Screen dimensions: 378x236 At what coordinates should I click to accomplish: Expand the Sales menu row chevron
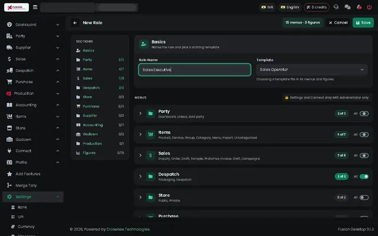tap(141, 155)
